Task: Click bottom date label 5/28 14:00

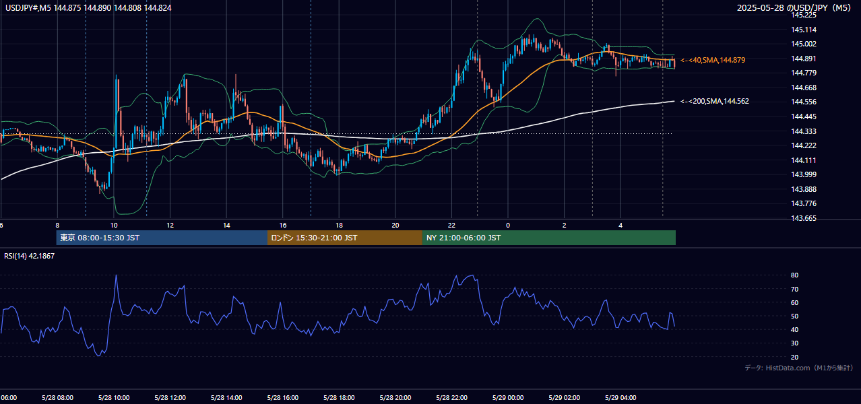Action: click(x=227, y=397)
